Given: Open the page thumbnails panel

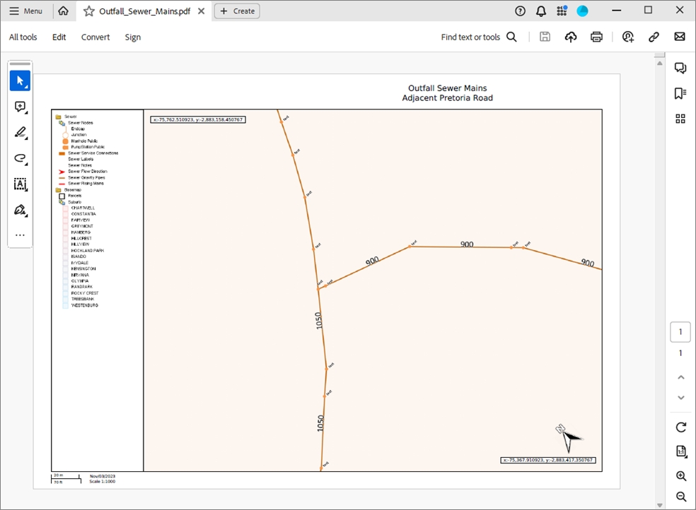Looking at the screenshot, I should tap(680, 119).
